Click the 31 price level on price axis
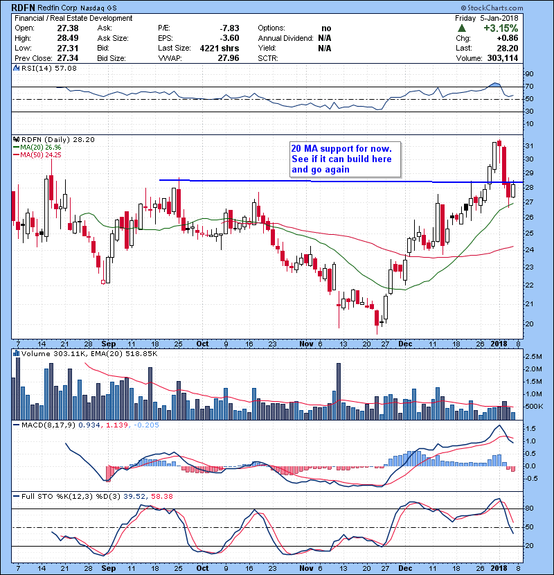 coord(529,146)
